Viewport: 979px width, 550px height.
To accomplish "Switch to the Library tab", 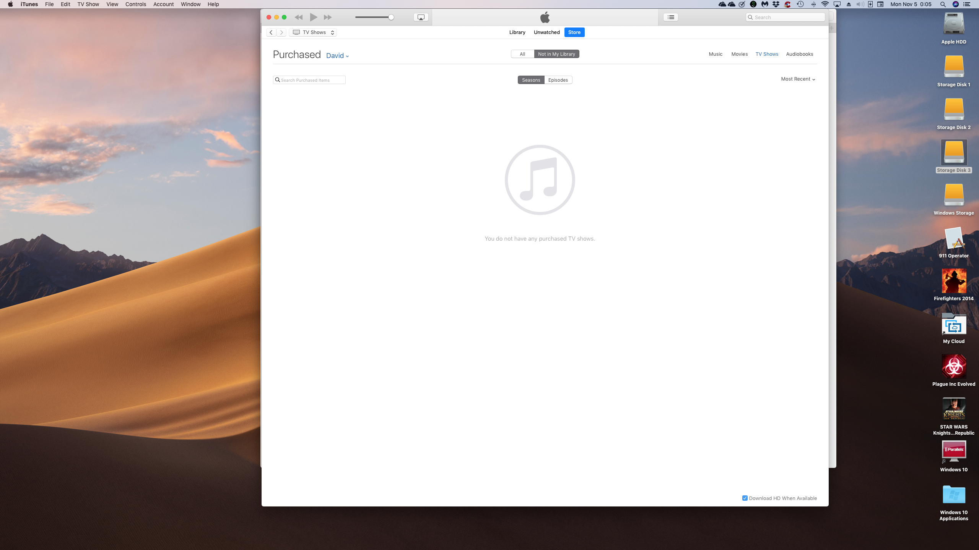I will [x=517, y=32].
